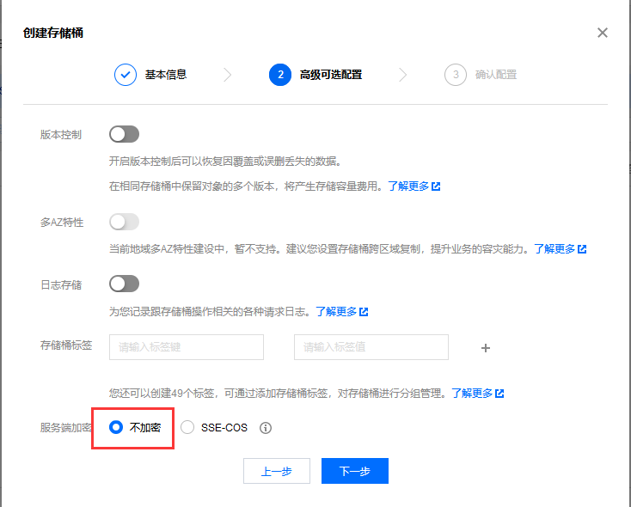Enable the 版本控制 toggle switch
This screenshot has width=631, height=507.
(124, 134)
